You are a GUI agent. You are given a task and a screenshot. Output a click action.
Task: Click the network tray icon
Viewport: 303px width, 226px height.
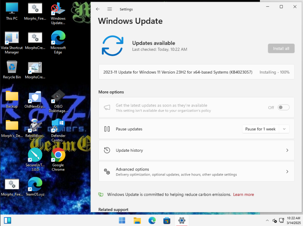tap(282, 220)
